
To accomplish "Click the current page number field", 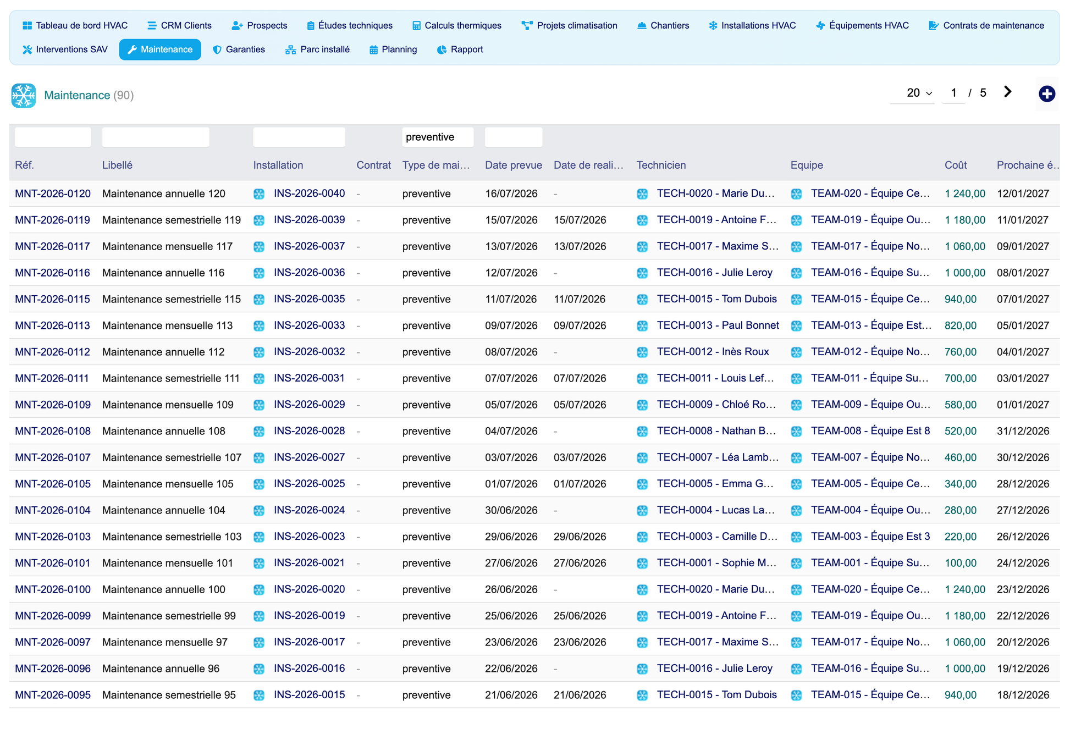I will point(954,93).
